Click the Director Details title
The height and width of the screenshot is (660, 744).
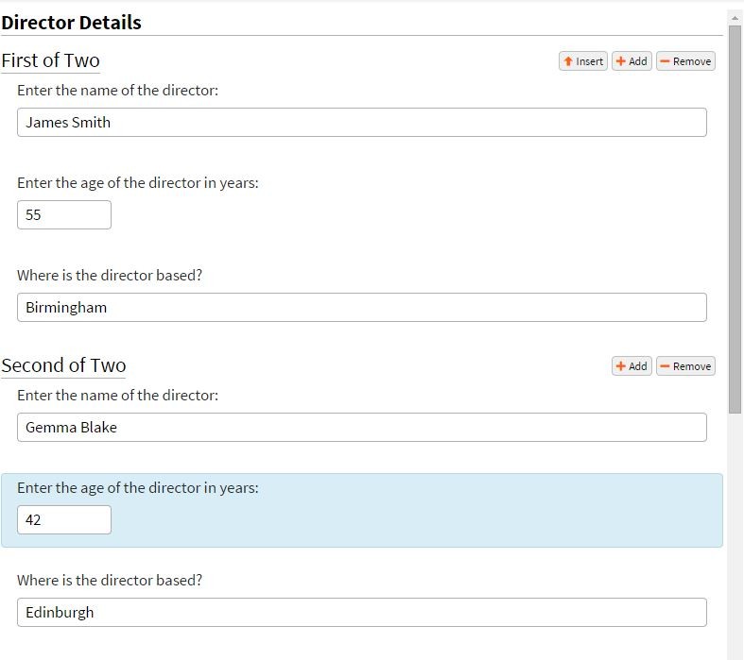pos(72,23)
